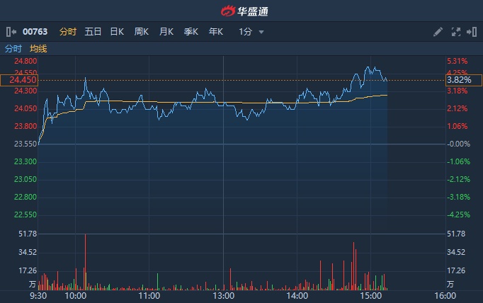Click the collapse-left panel icon beside 00763

click(x=11, y=32)
